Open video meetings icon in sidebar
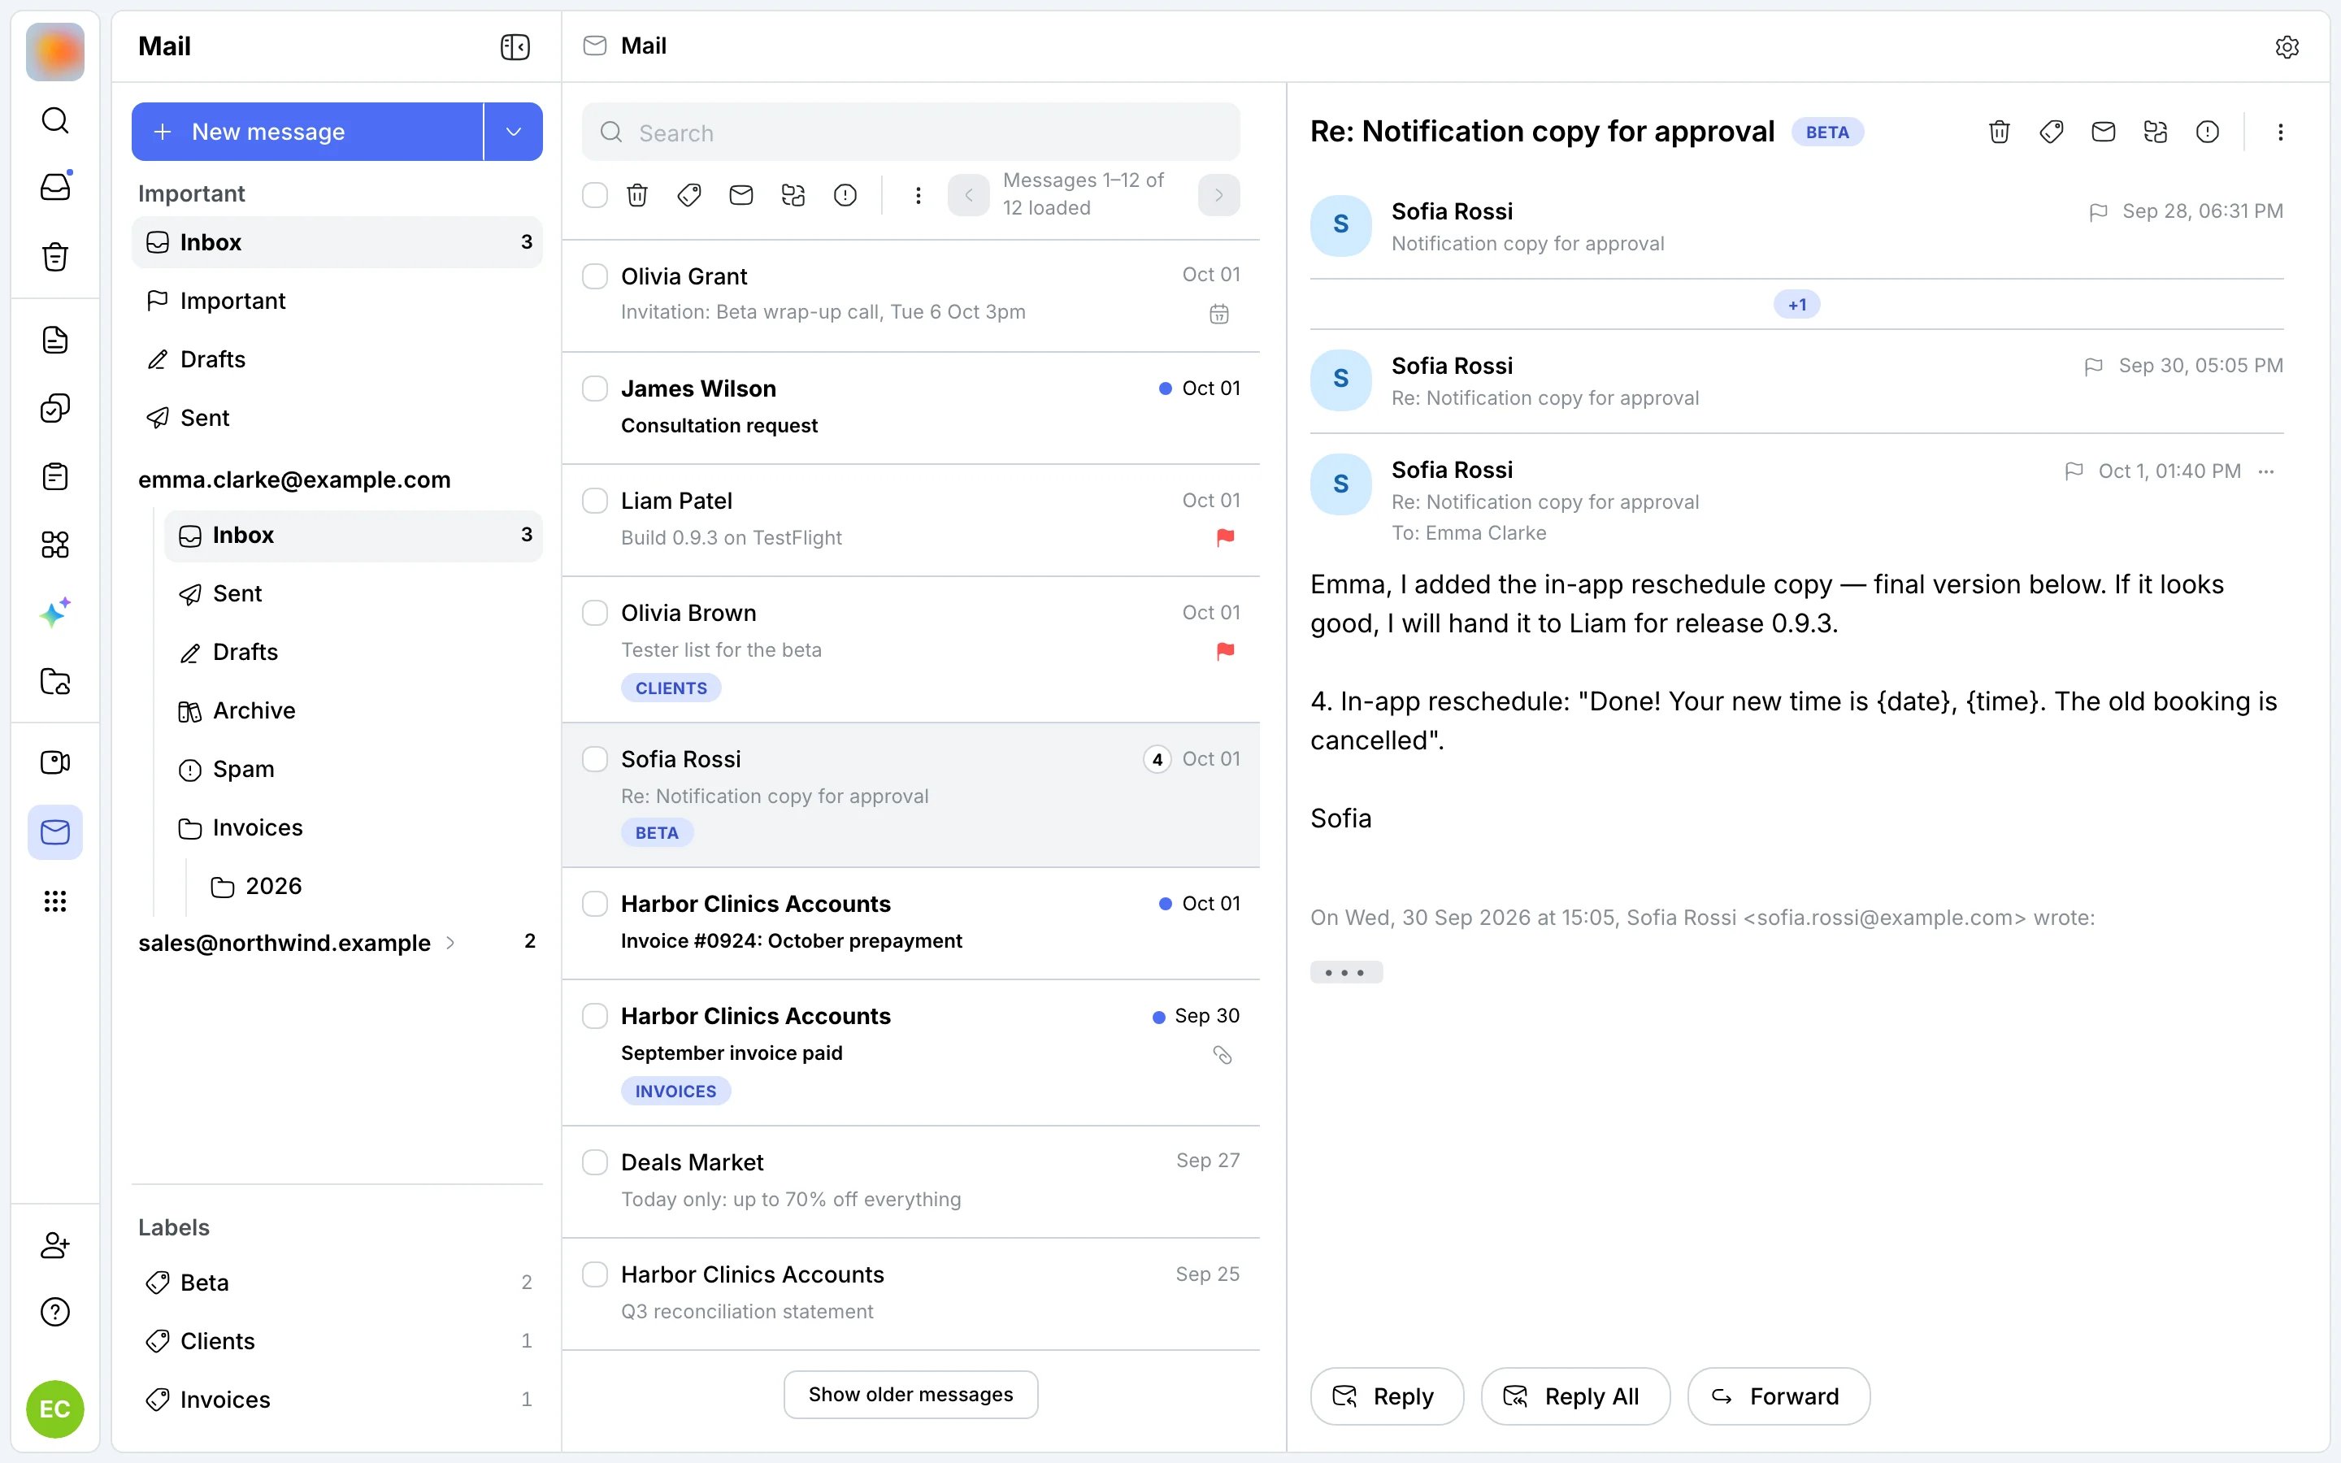Screen dimensions: 2341x1463 (x=55, y=762)
